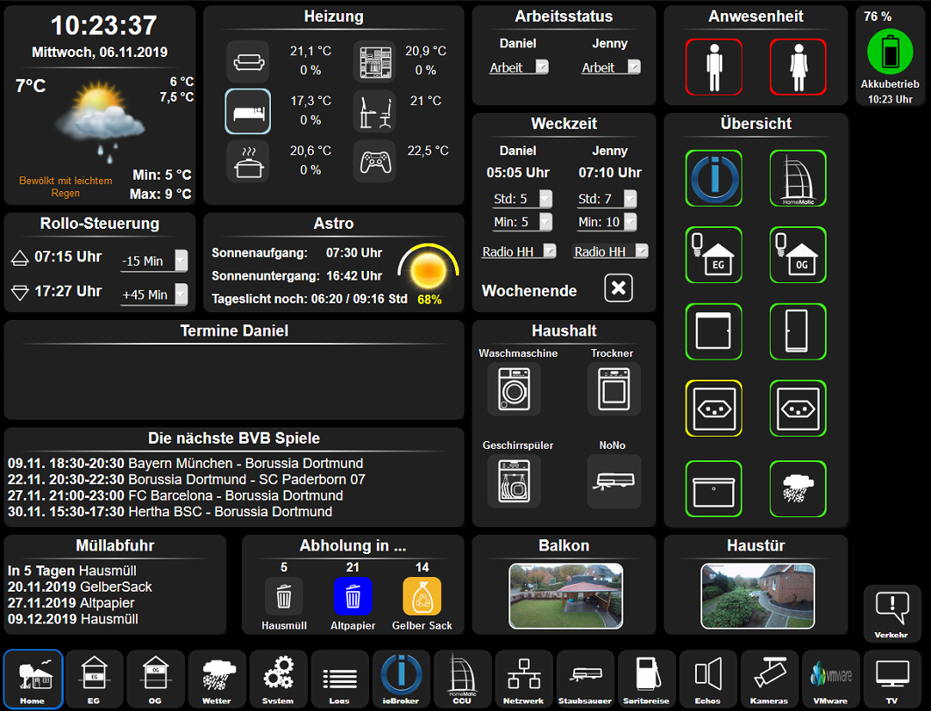The width and height of the screenshot is (931, 711).
Task: Open the kitchen cooking pot heating icon
Action: [x=248, y=161]
